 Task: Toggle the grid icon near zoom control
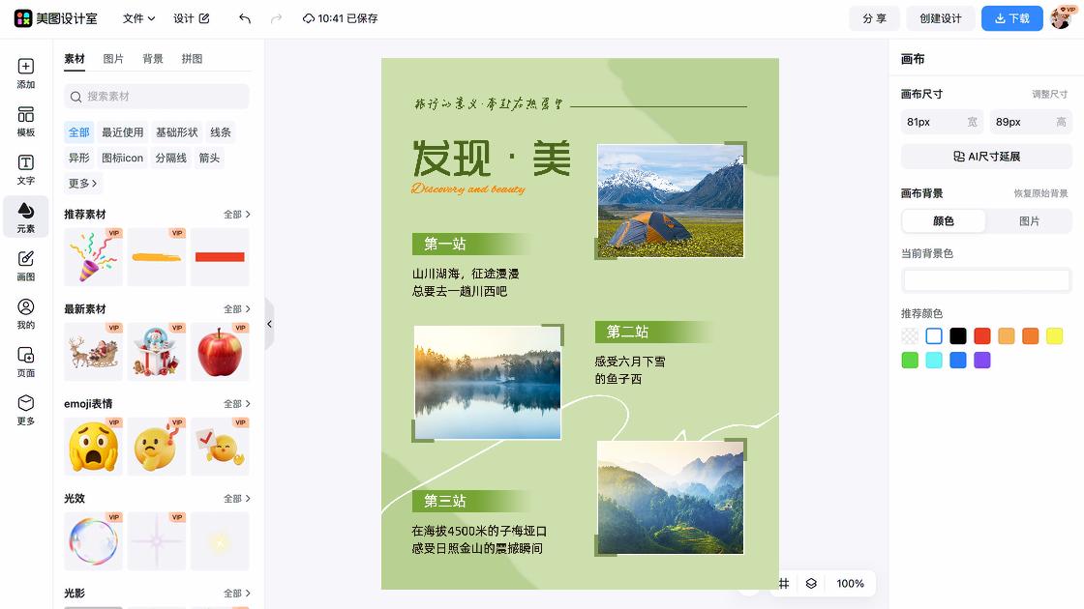pyautogui.click(x=783, y=584)
